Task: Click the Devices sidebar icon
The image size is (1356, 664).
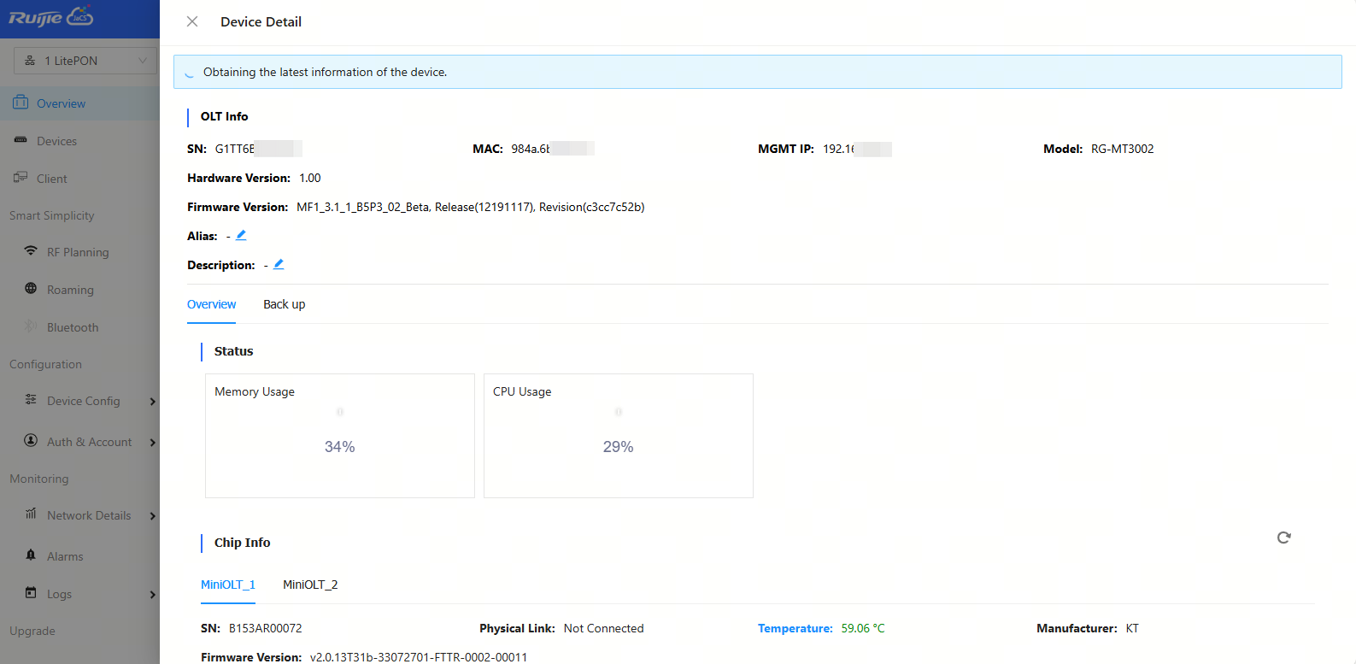Action: (x=21, y=140)
